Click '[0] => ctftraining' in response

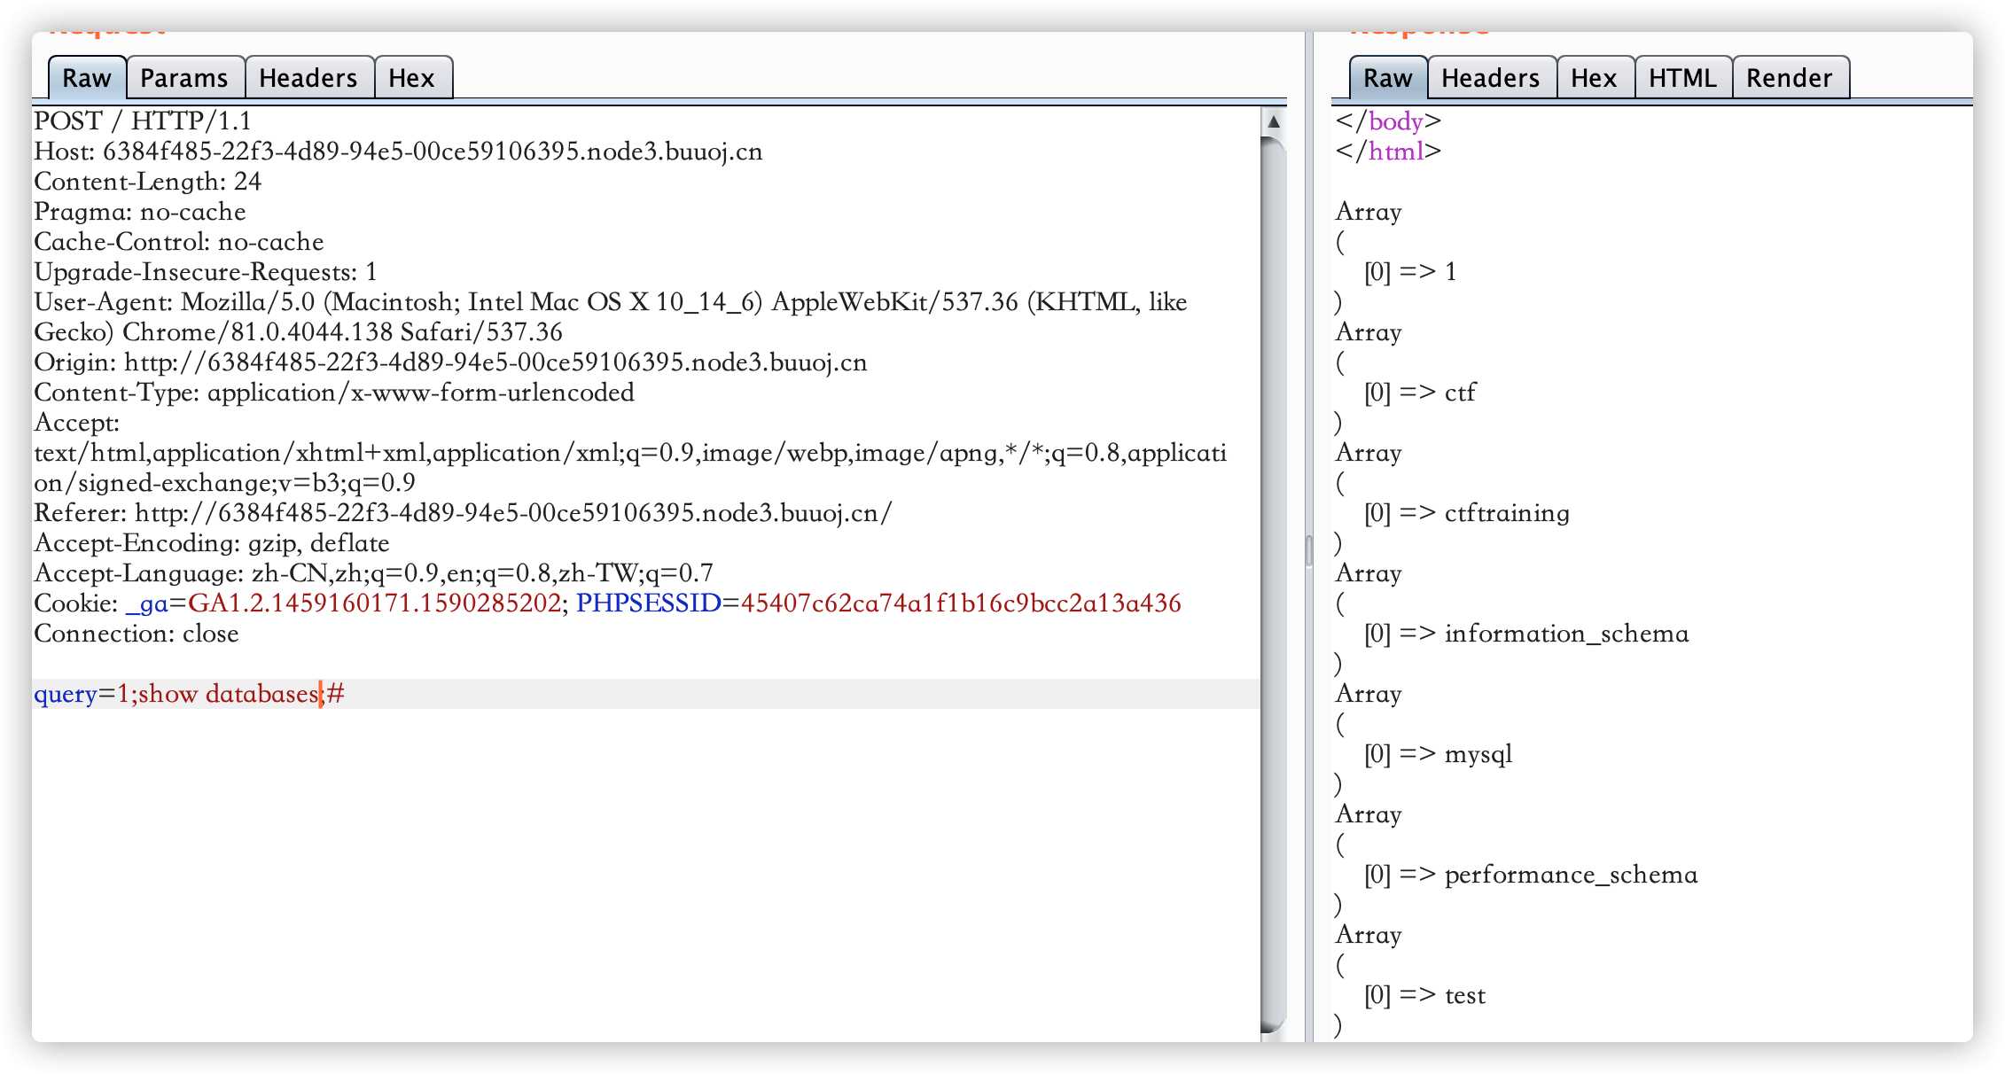pyautogui.click(x=1467, y=513)
